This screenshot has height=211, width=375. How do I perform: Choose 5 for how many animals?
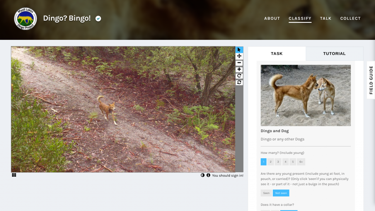[293, 162]
